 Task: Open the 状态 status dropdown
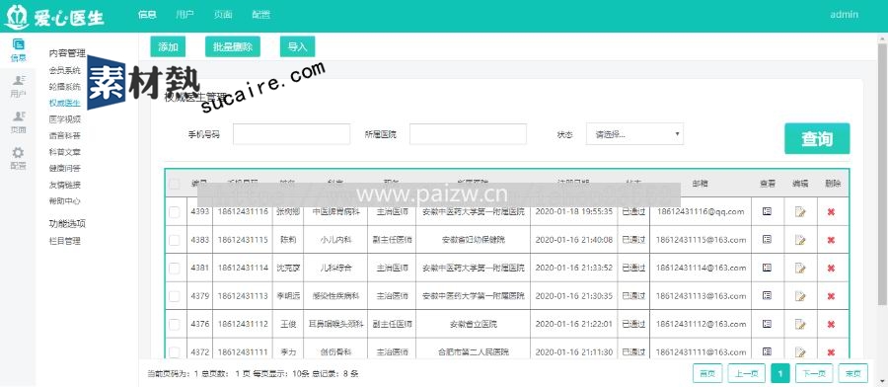(634, 134)
